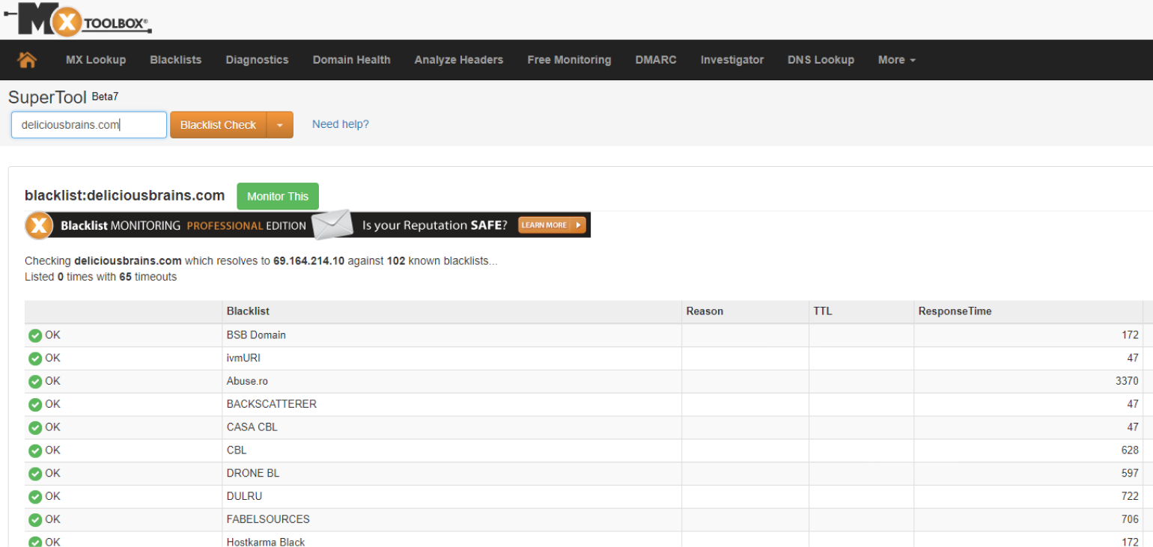Viewport: 1153px width, 547px height.
Task: Select the DULRU blacklist name
Action: coord(244,496)
